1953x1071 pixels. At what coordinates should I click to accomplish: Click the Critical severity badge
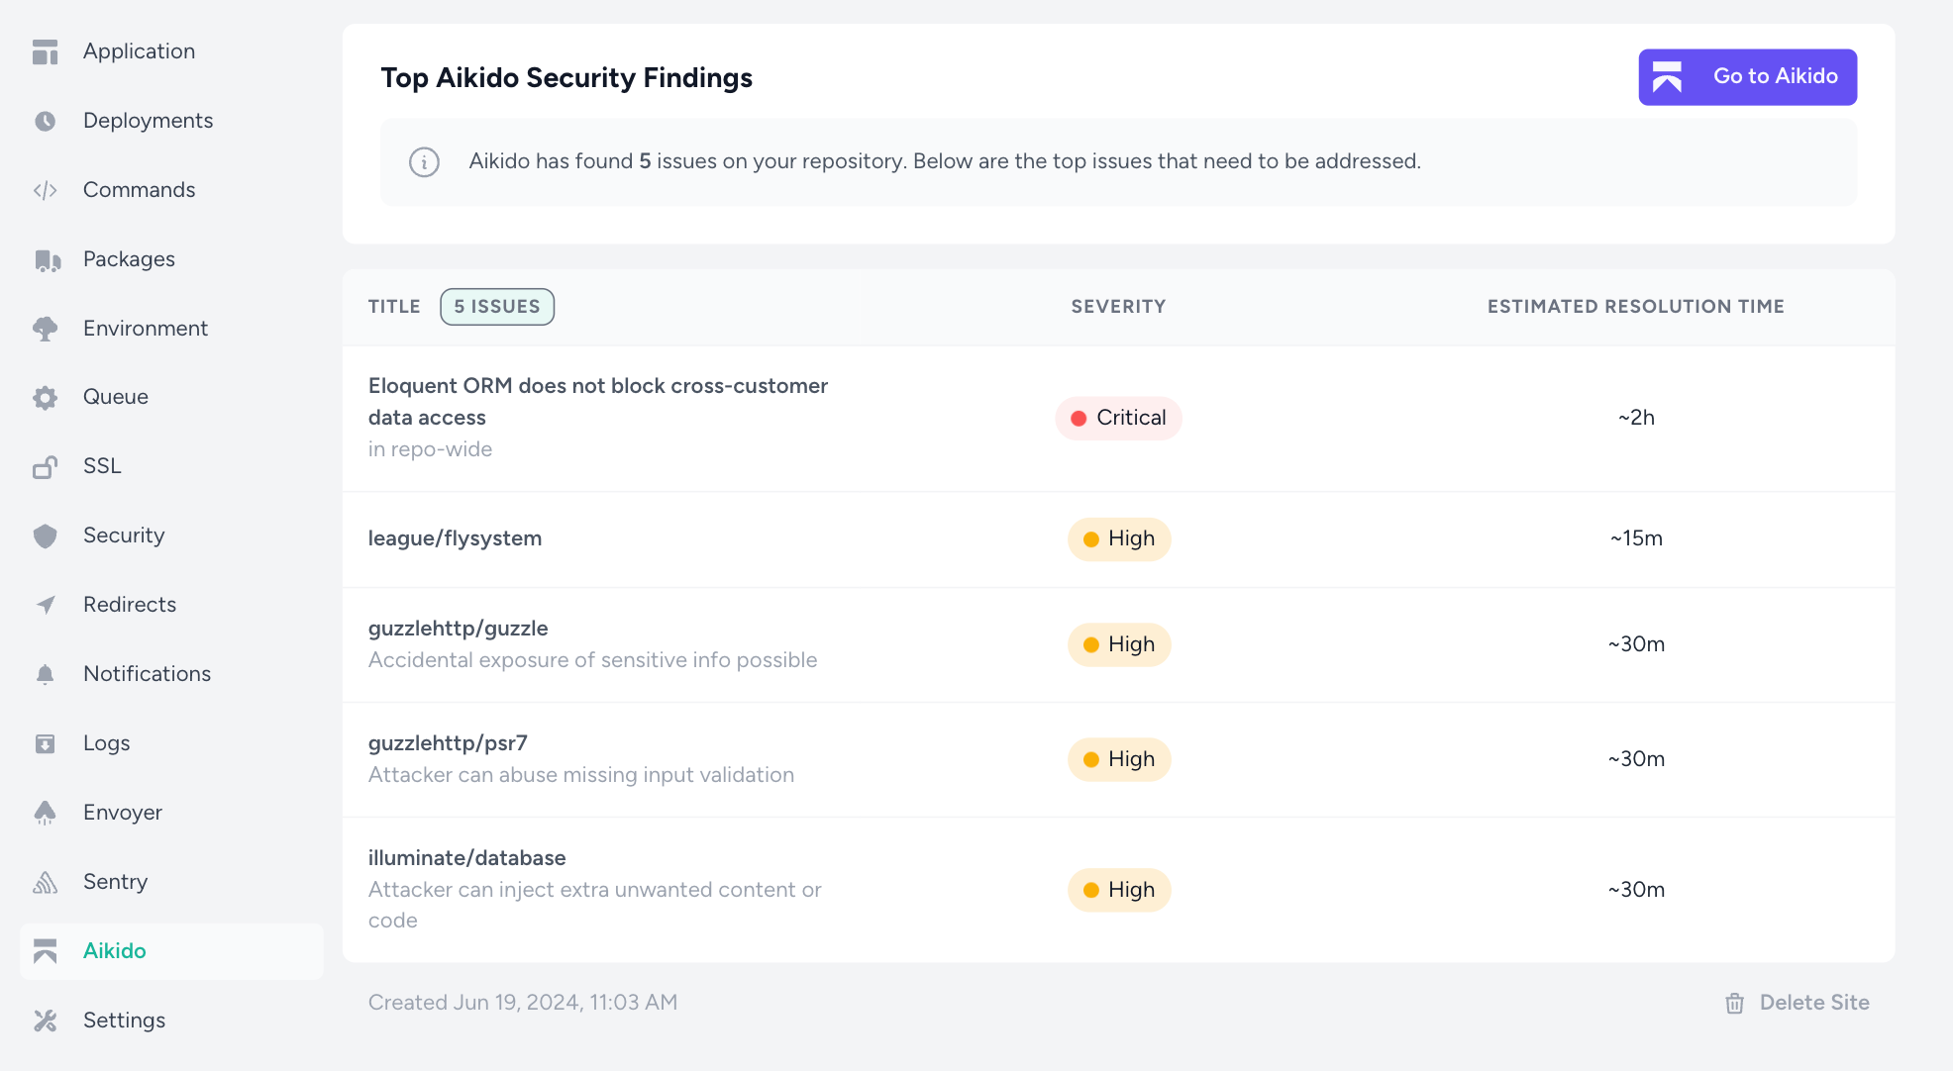coord(1120,417)
